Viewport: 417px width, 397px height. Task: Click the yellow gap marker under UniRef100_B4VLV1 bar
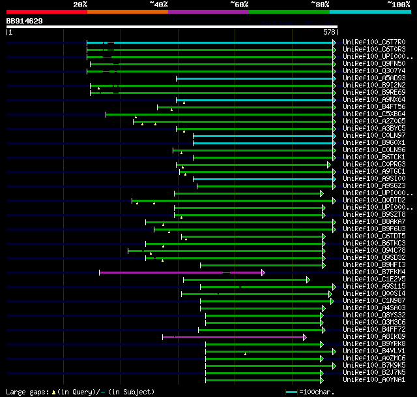pos(245,354)
